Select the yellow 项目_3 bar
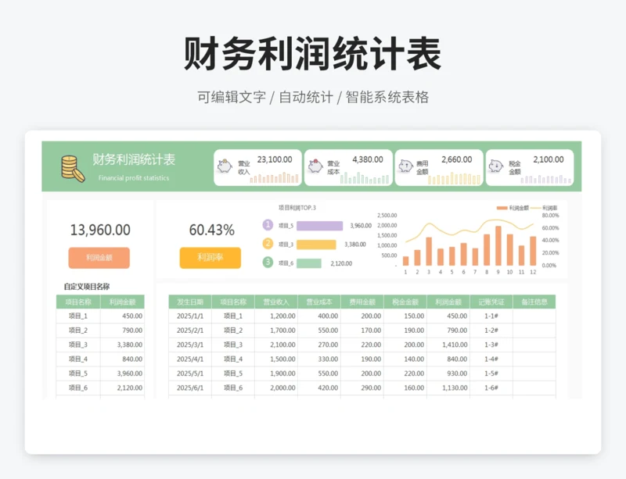The image size is (626, 479). (x=316, y=245)
